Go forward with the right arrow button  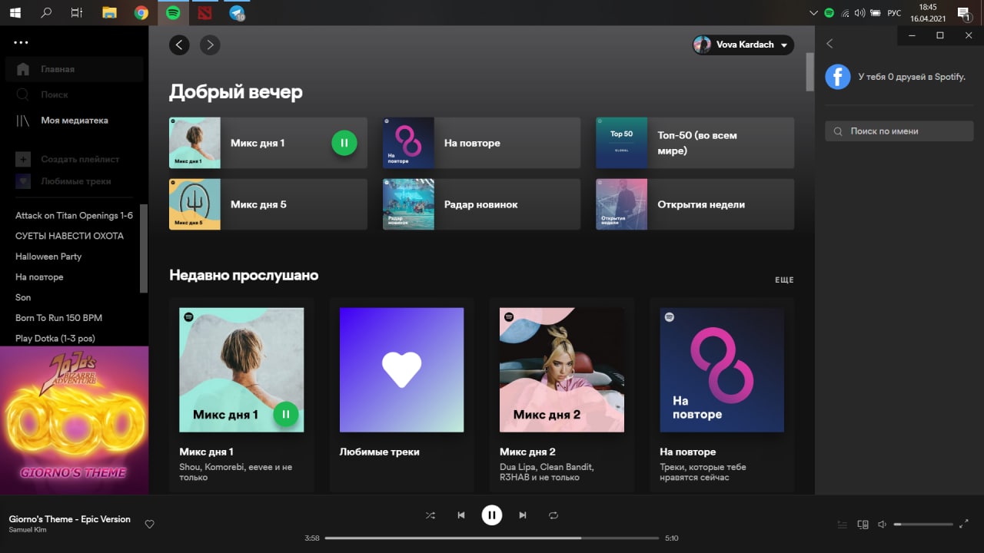coord(210,45)
